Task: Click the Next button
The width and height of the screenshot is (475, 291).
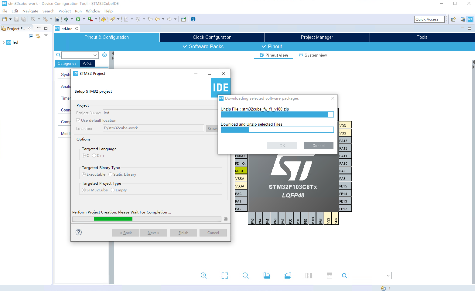Action: [x=154, y=233]
